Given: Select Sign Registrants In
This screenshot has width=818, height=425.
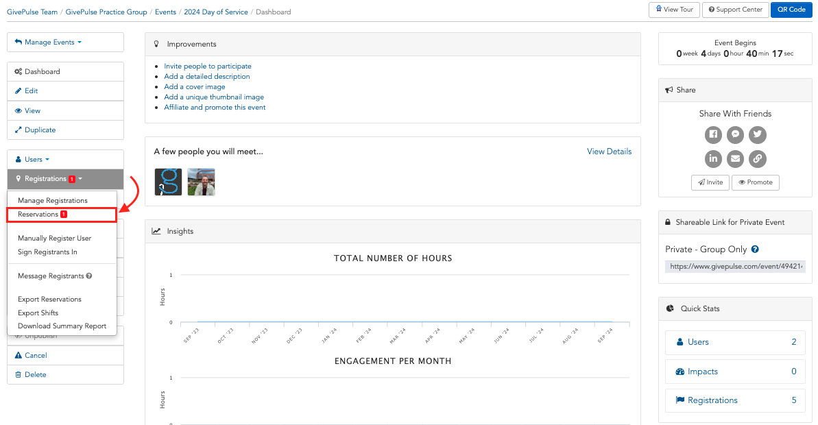Looking at the screenshot, I should [47, 252].
